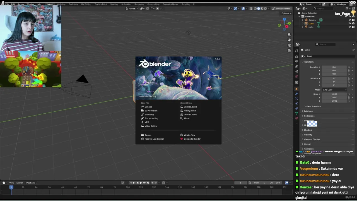
Task: Open the Render properties tab icon
Action: (x=296, y=57)
